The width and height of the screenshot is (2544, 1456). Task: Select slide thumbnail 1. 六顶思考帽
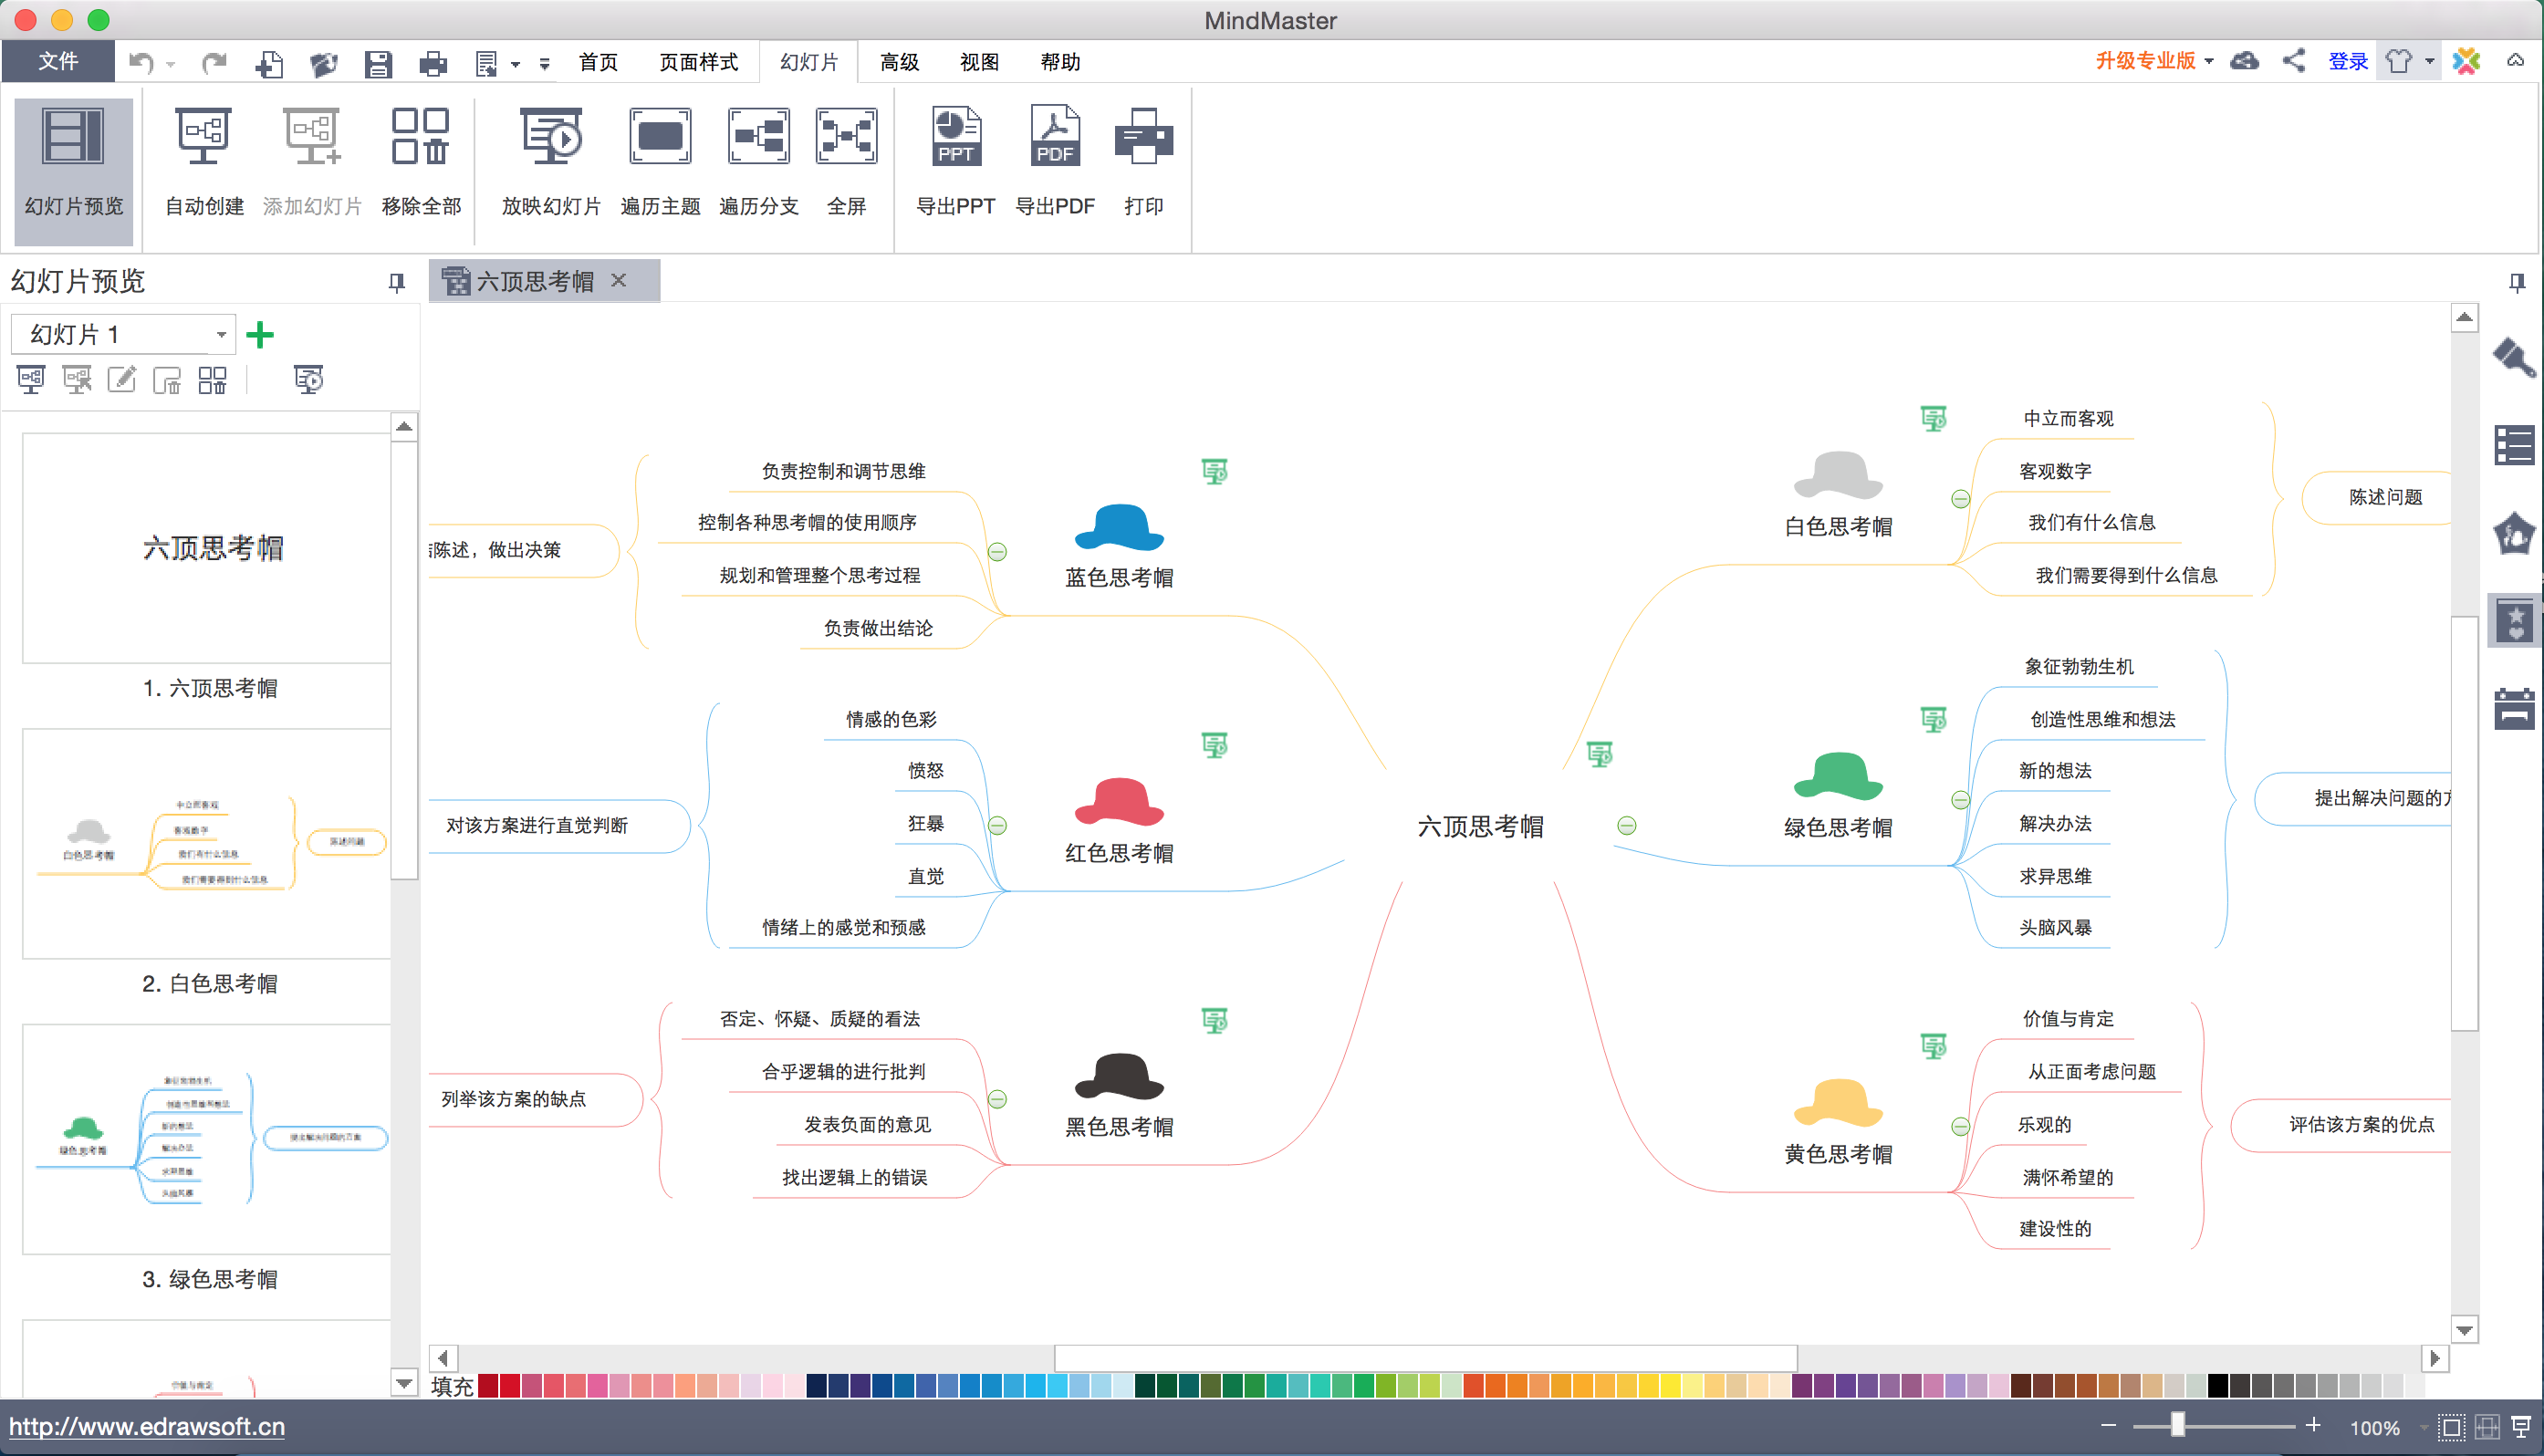[x=207, y=548]
